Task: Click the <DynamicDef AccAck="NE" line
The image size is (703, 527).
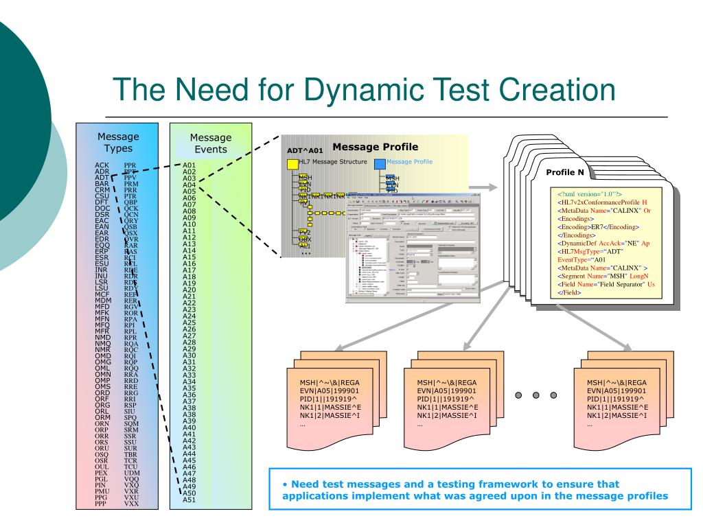Action: (x=603, y=244)
